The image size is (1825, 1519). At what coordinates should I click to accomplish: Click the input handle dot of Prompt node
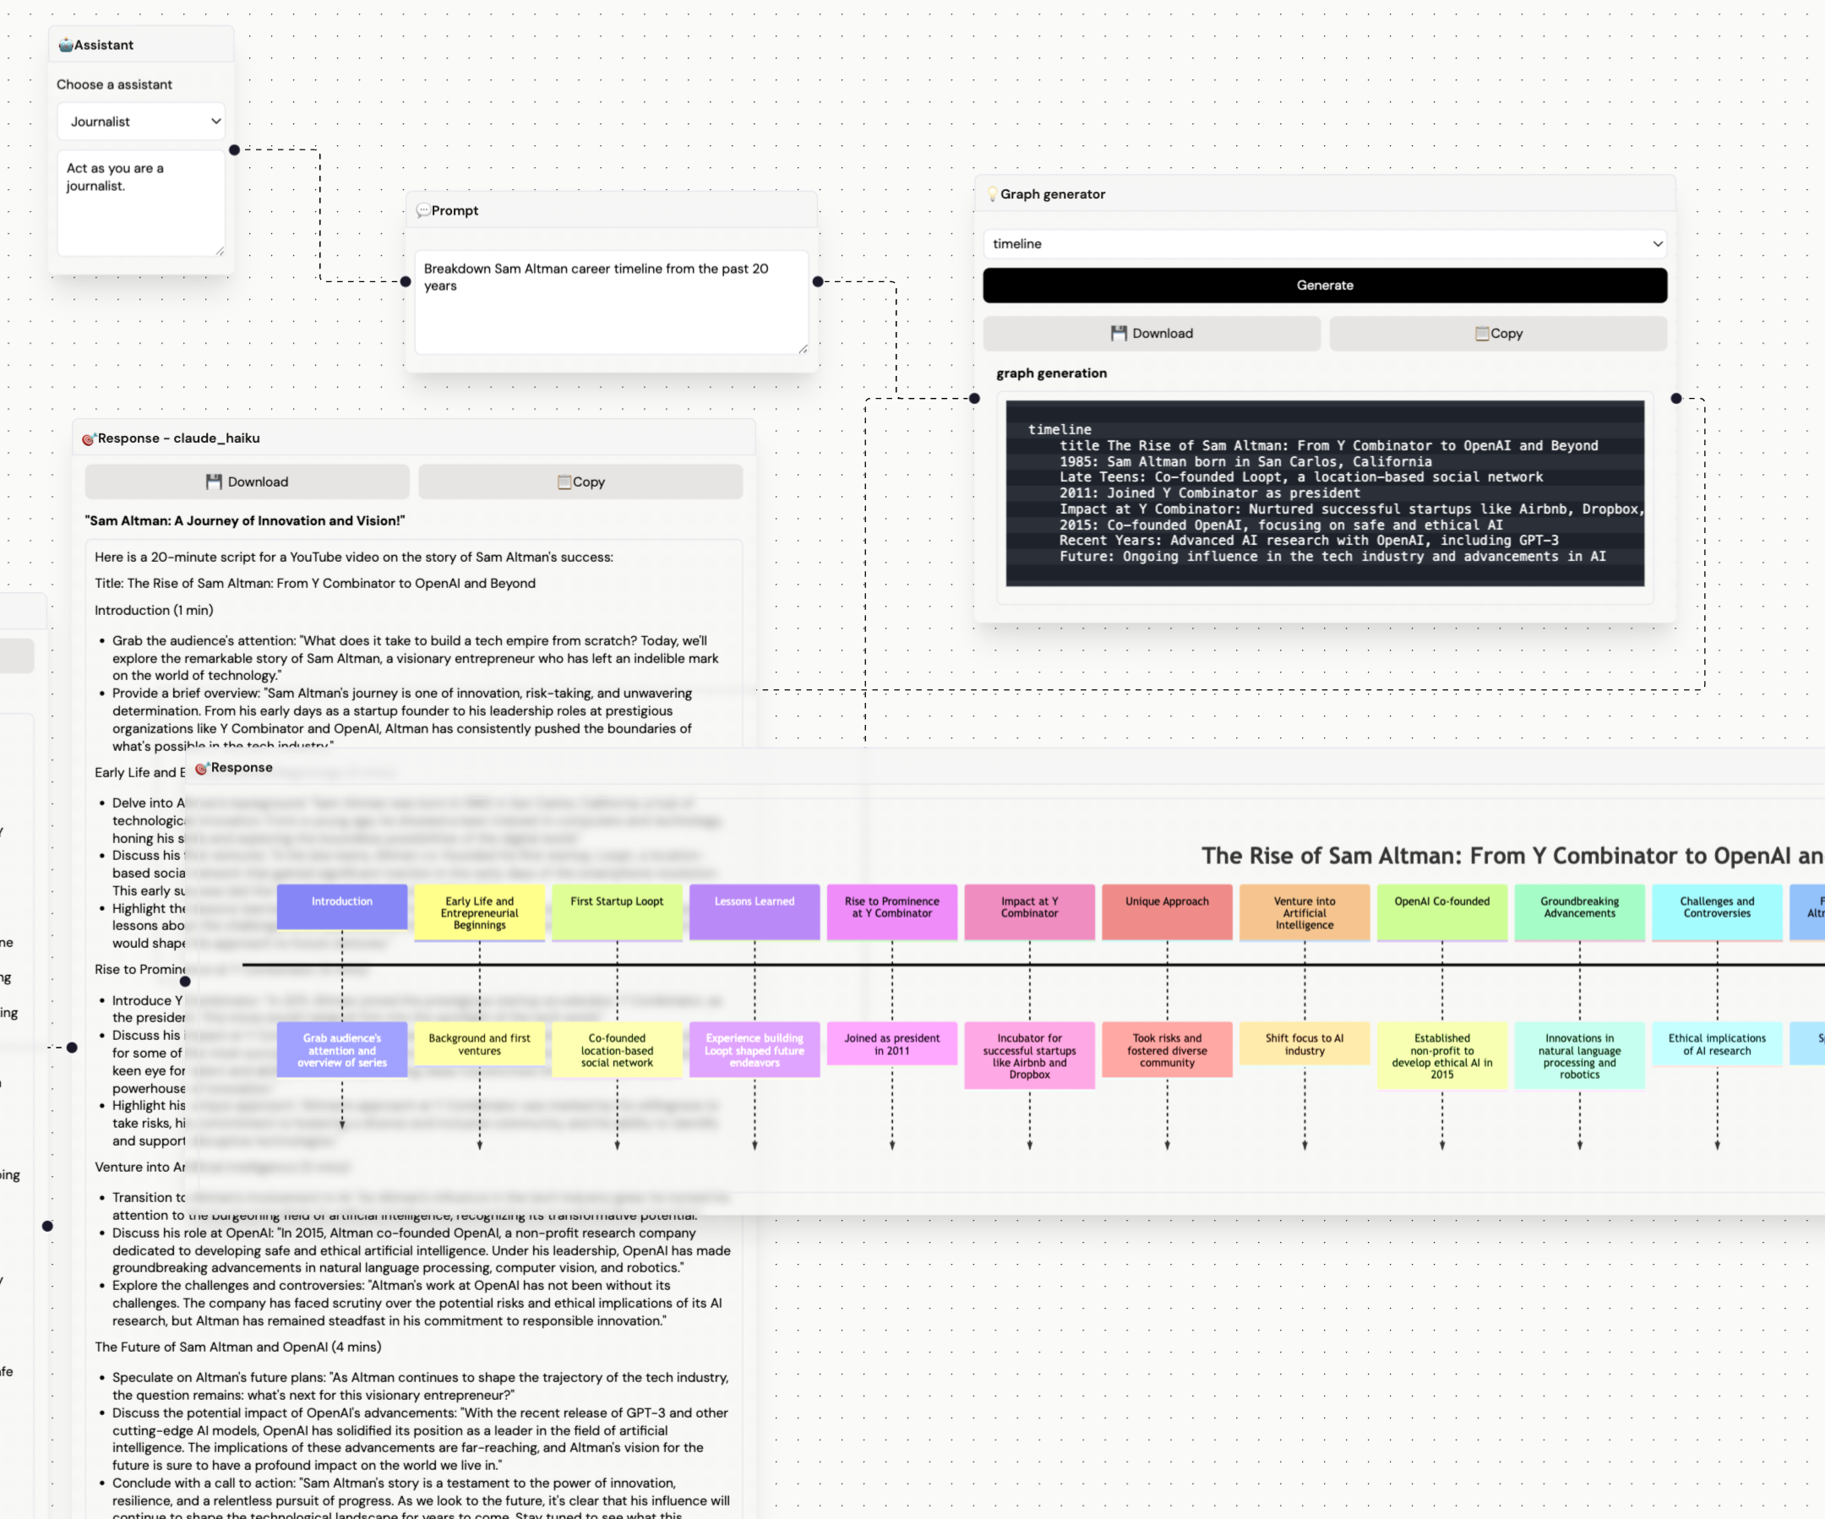point(405,281)
